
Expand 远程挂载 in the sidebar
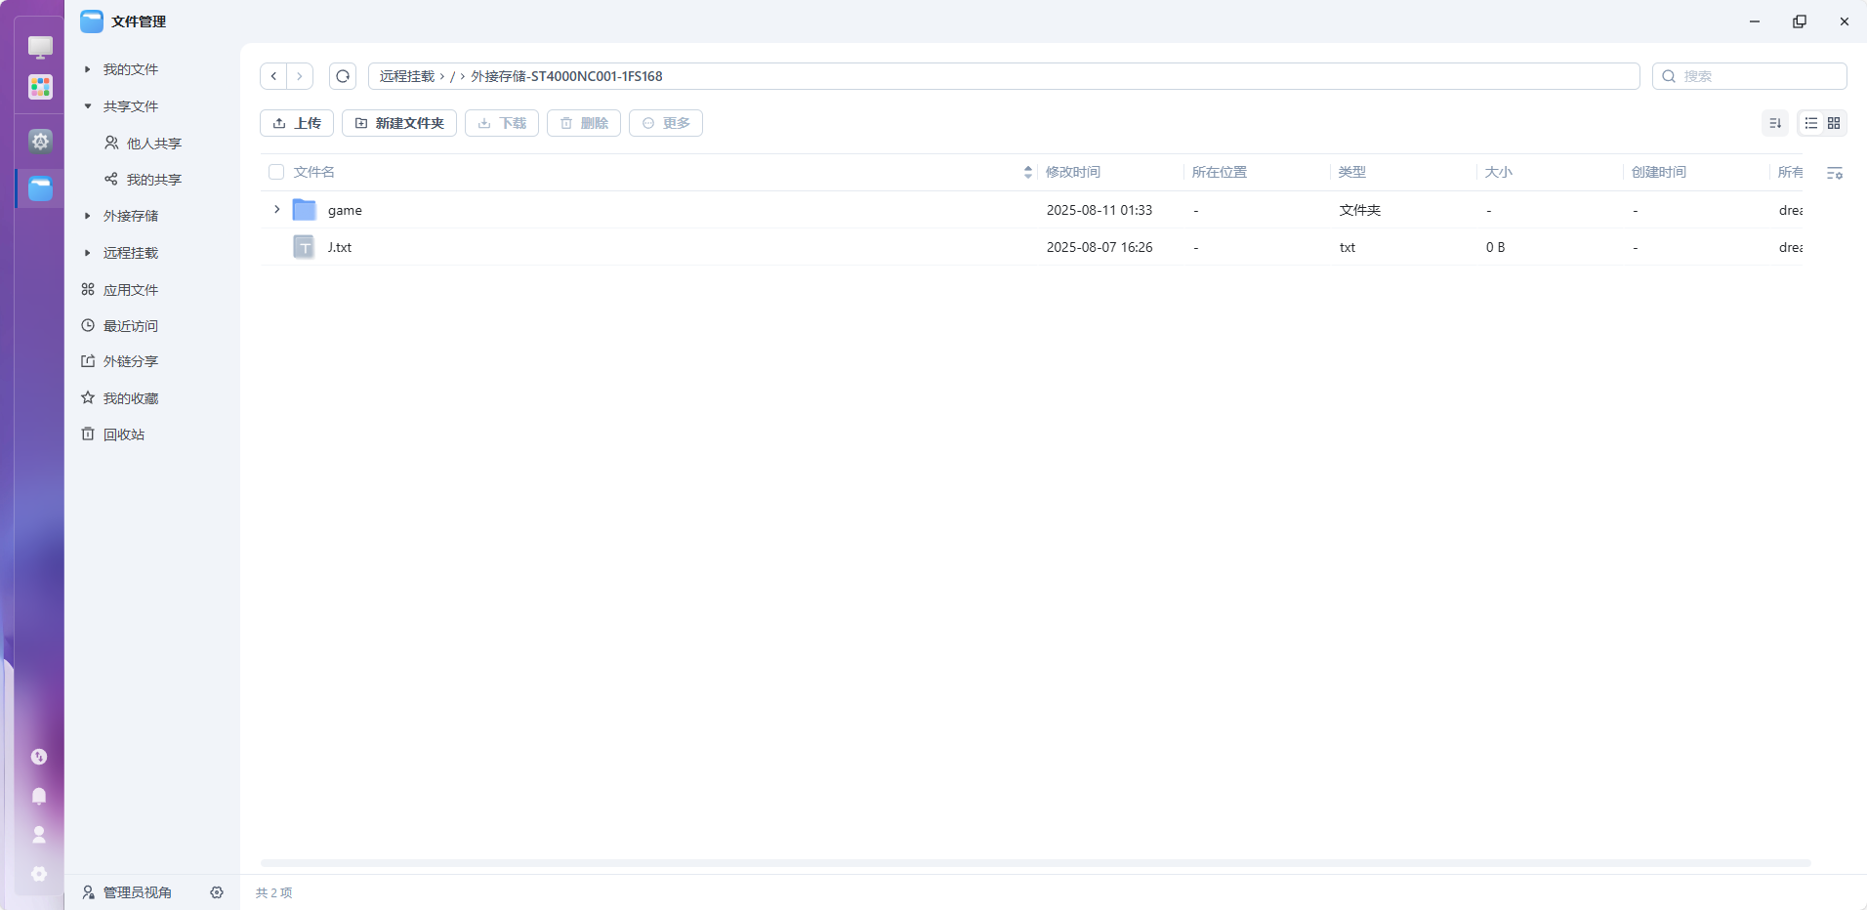point(88,253)
